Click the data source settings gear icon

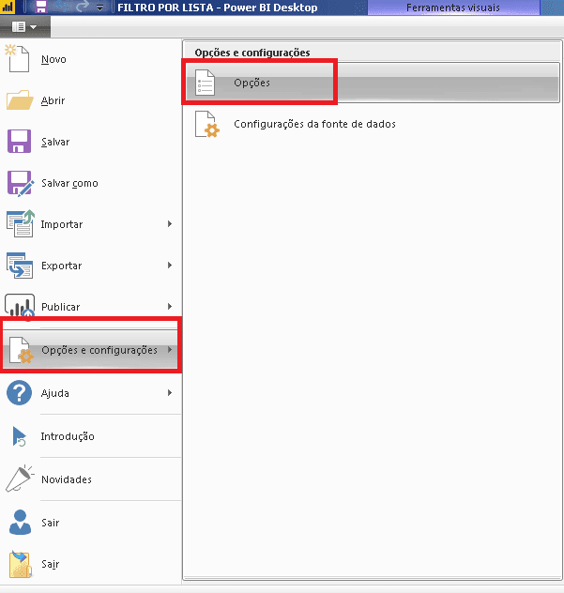pyautogui.click(x=206, y=124)
